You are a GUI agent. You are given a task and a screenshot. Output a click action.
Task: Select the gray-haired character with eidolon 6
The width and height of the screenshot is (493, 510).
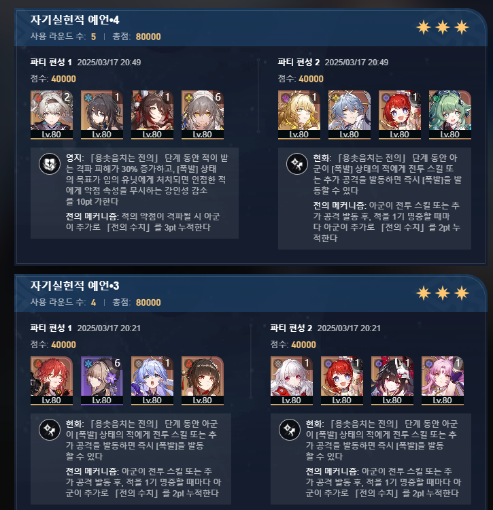click(x=202, y=115)
